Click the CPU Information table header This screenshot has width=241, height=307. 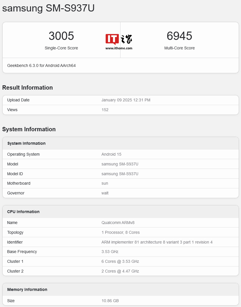(x=23, y=212)
